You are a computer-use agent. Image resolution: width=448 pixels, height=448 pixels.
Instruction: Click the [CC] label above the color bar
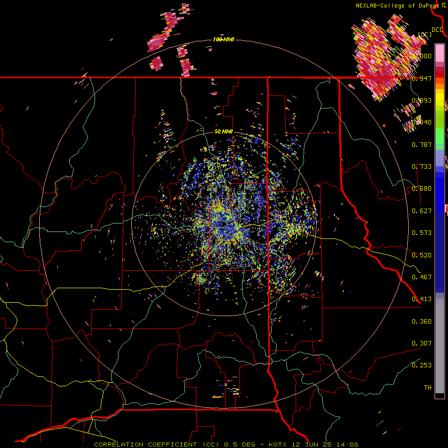pyautogui.click(x=425, y=34)
